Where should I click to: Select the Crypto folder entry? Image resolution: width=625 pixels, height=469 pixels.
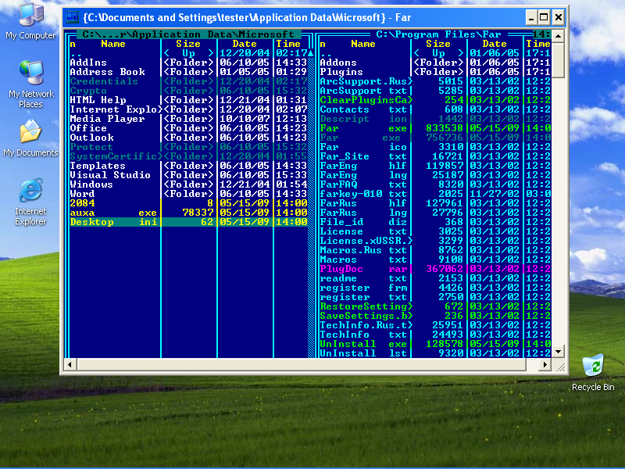[x=188, y=91]
